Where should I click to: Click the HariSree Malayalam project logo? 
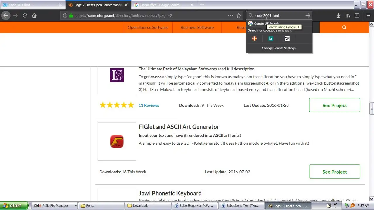pos(117,75)
